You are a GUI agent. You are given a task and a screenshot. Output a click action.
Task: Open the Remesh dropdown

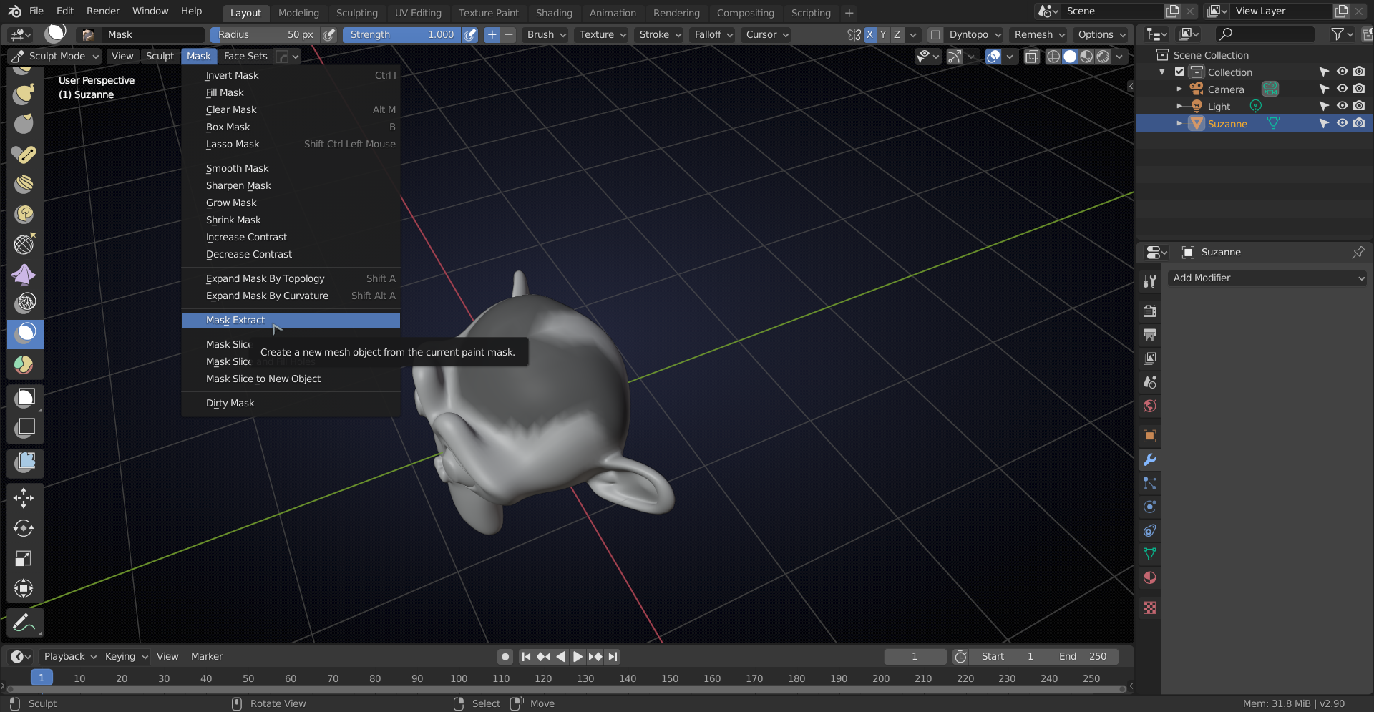(1039, 34)
